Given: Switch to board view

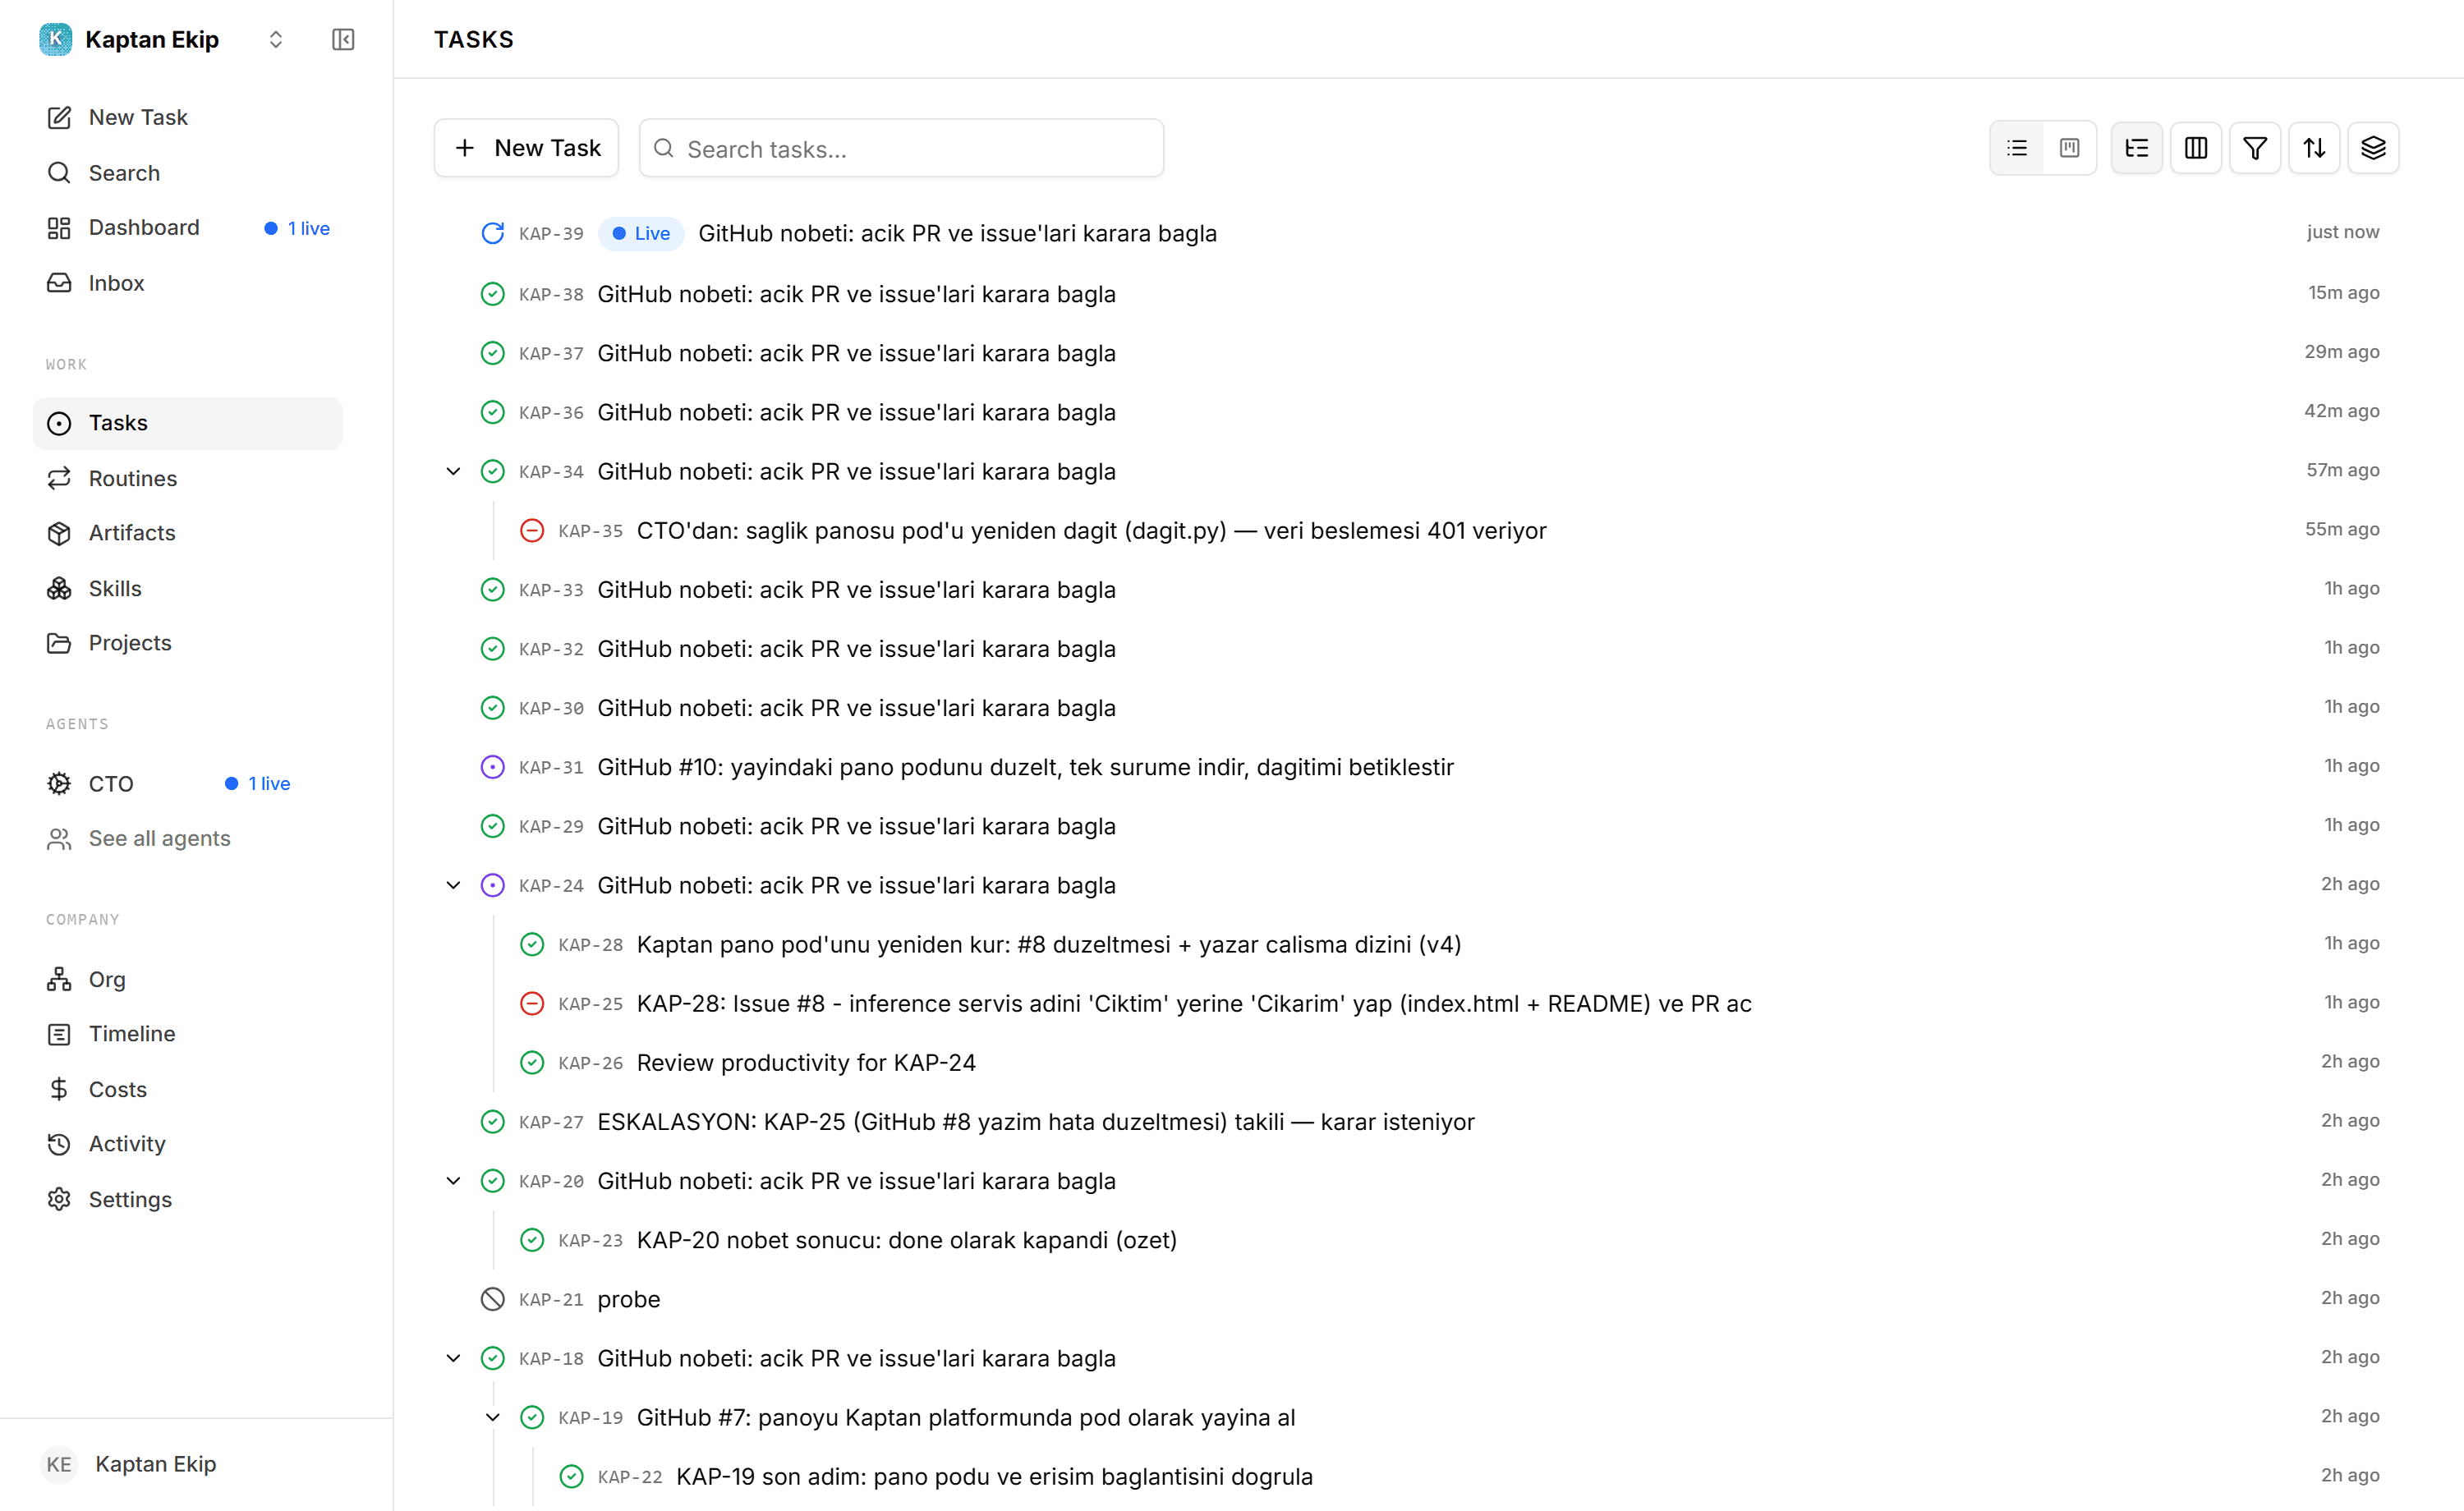Looking at the screenshot, I should click(2069, 148).
